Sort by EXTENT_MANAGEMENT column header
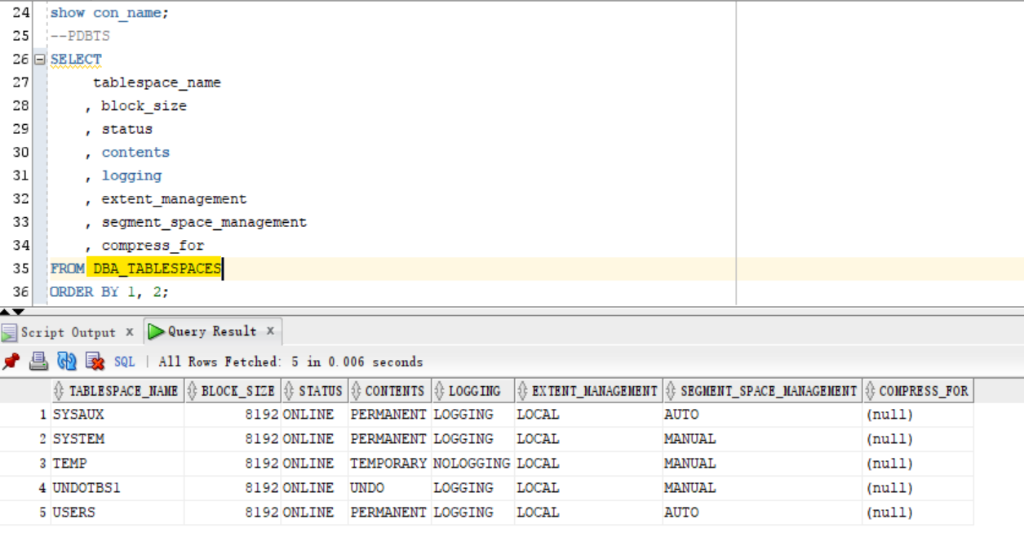Screen dimensions: 1024x546 click(x=588, y=391)
